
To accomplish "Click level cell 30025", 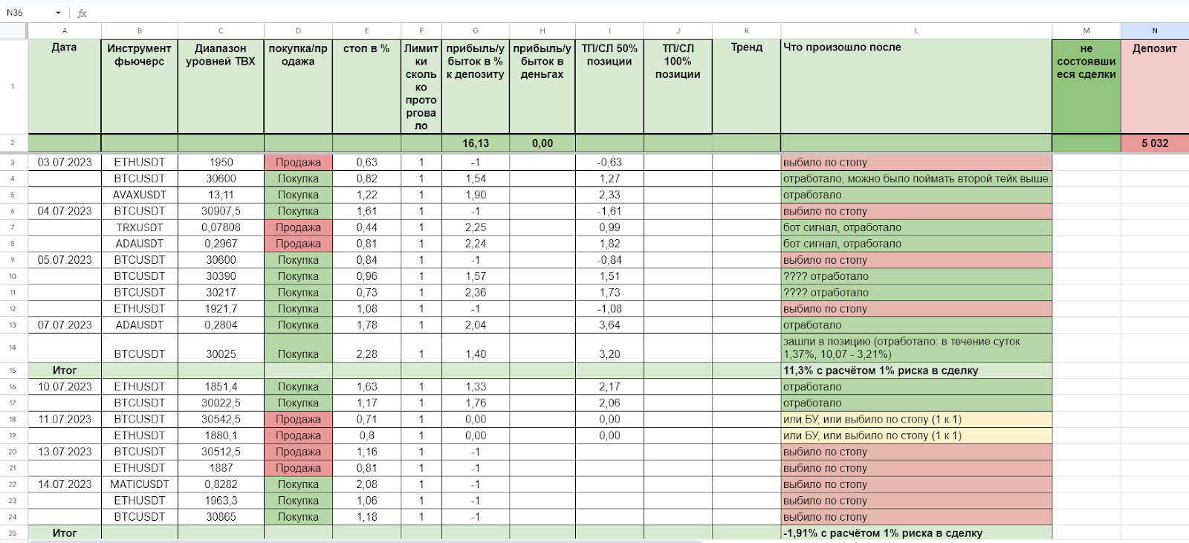I will coord(221,348).
